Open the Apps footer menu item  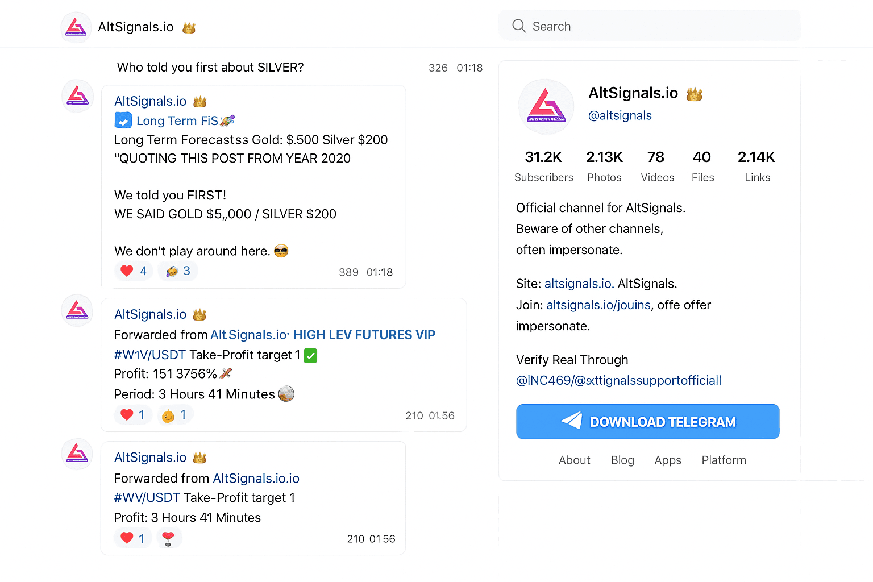click(x=667, y=460)
